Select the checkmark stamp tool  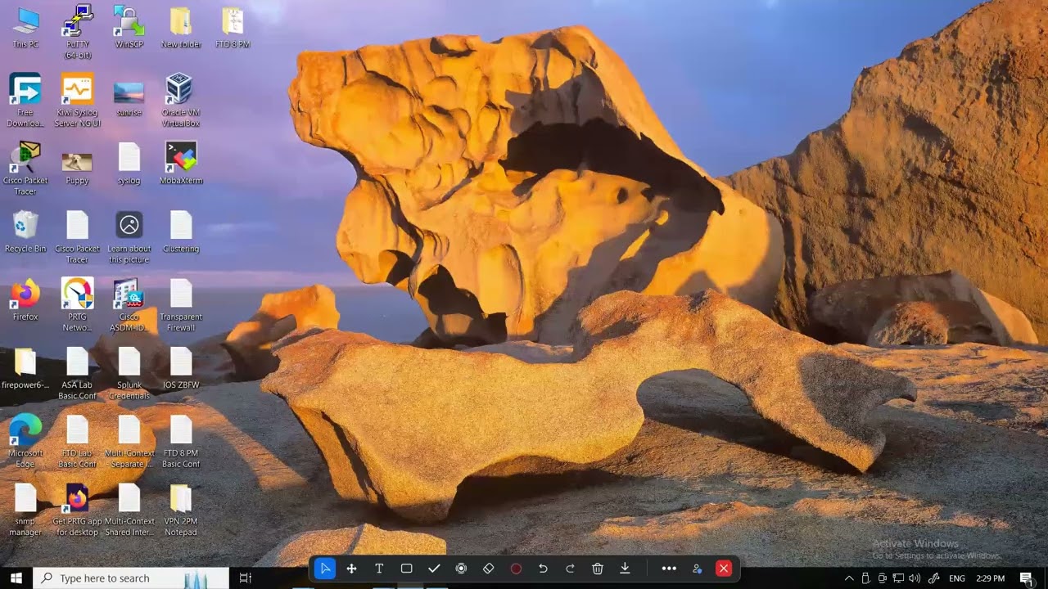pos(434,569)
